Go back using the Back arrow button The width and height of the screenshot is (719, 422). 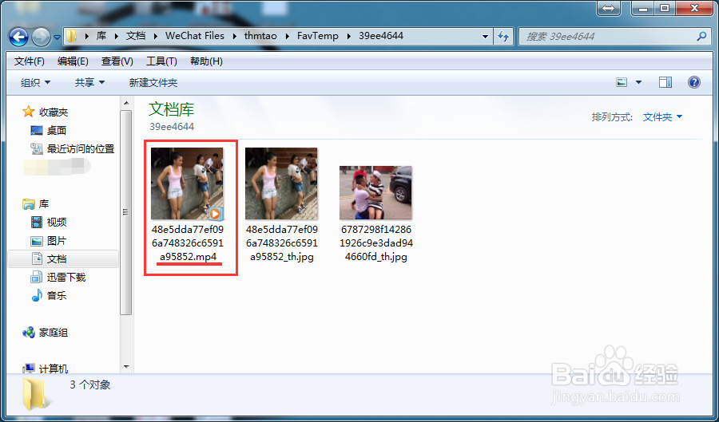(19, 37)
